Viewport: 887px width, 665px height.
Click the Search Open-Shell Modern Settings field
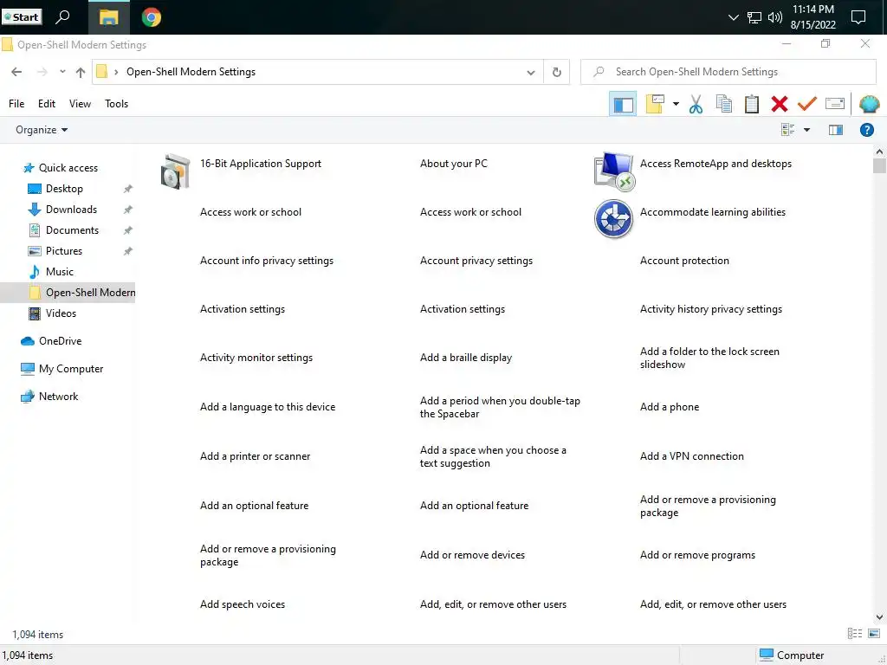coord(728,72)
